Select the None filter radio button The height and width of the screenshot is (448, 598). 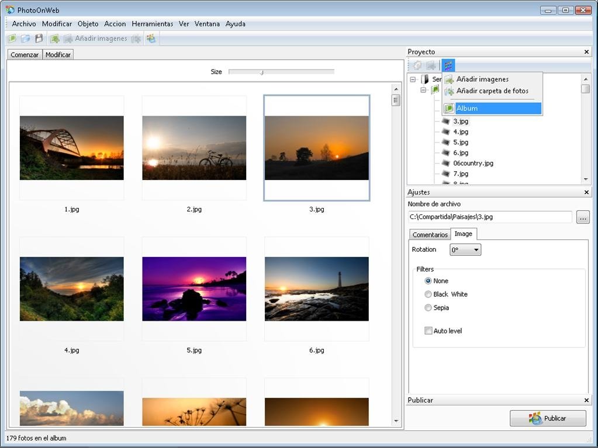coord(428,281)
